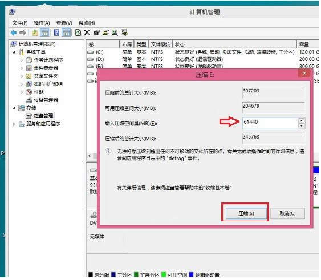Viewport: 321px width, 280px height.
Task: Collapse the 系统工具 tree node
Action: [14, 52]
